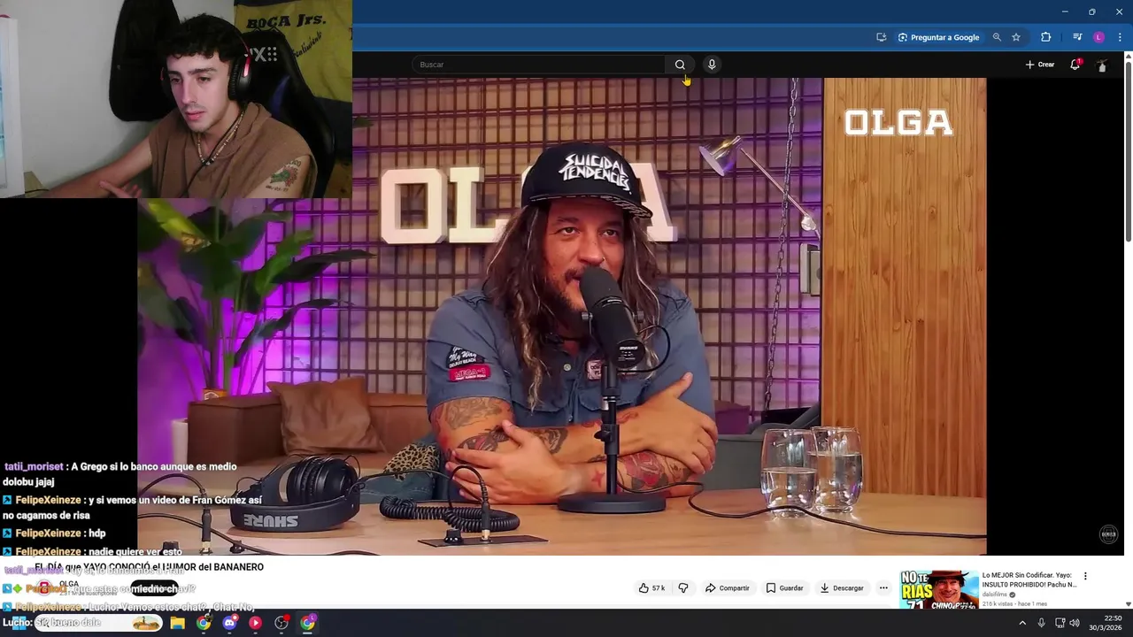Click the network display icon in tray

(1060, 623)
